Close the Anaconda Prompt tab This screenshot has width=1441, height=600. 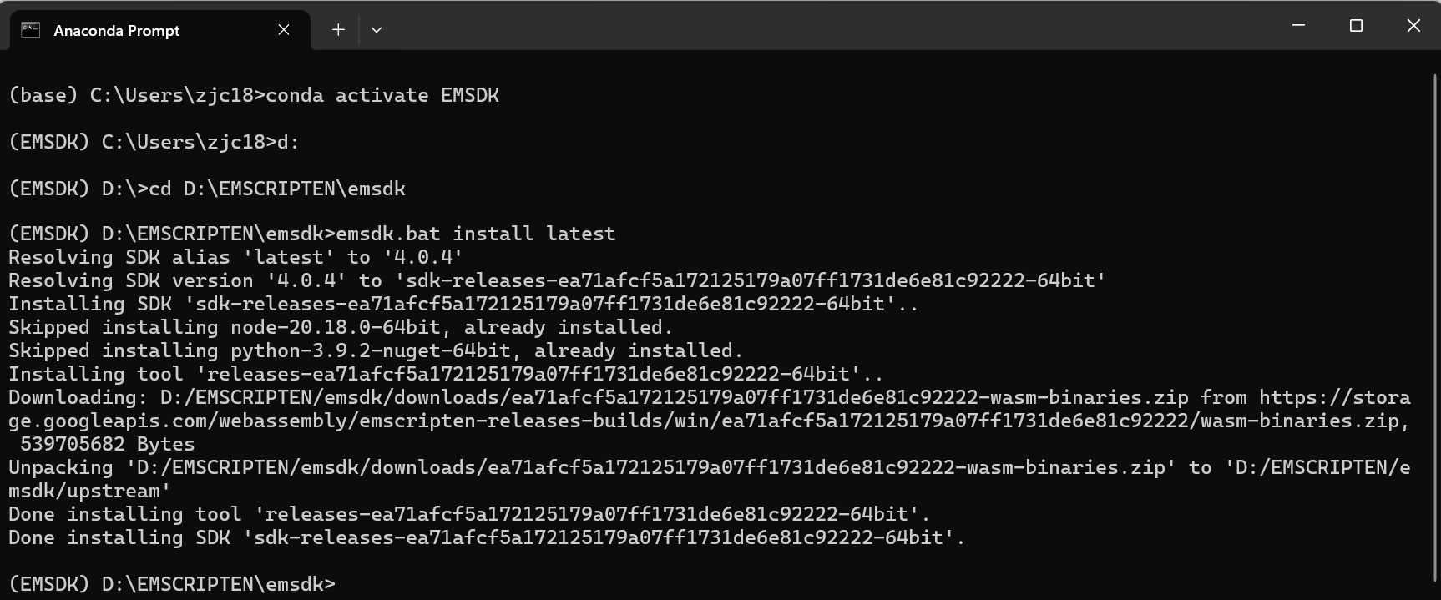tap(284, 30)
